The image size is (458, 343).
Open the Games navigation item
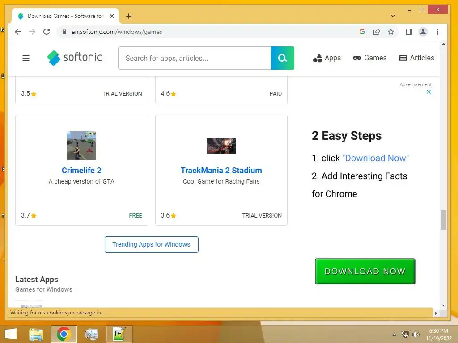(369, 58)
